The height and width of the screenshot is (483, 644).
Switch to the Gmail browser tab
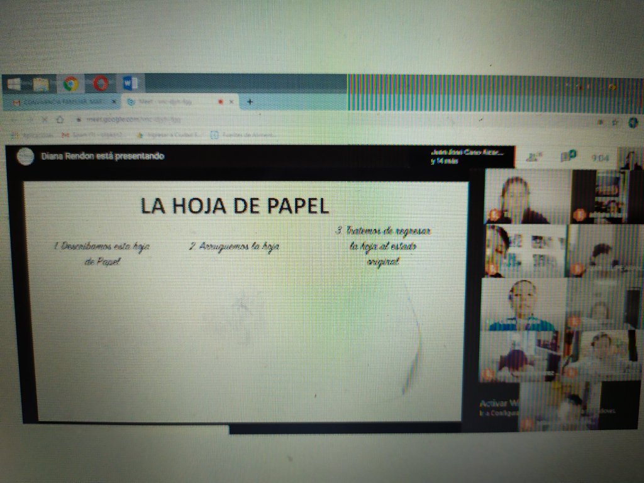pos(60,101)
